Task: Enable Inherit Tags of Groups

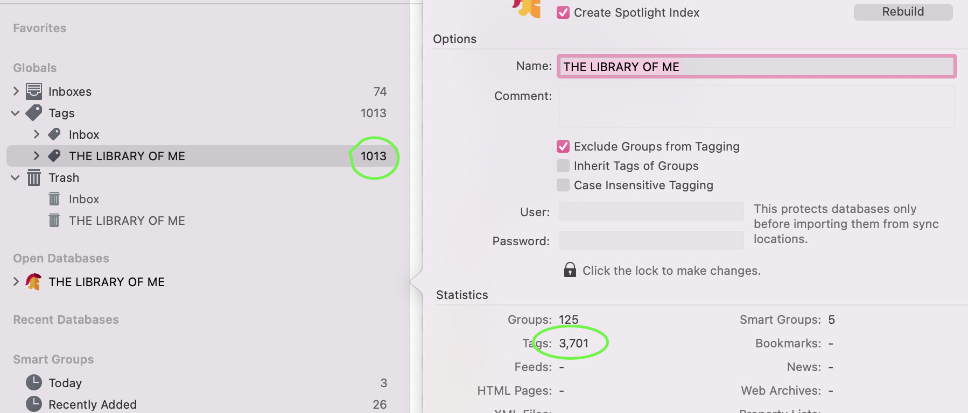Action: point(563,166)
